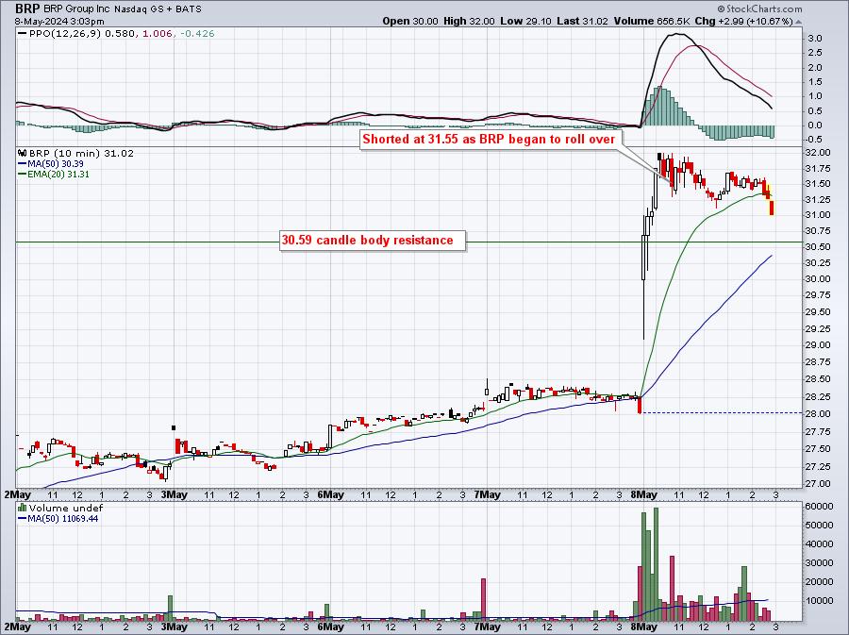Click the volume bars icon beside Volume undef
The image size is (849, 635).
tap(23, 508)
